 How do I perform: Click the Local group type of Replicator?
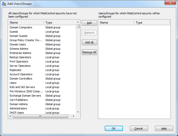pyautogui.click(x=52, y=70)
